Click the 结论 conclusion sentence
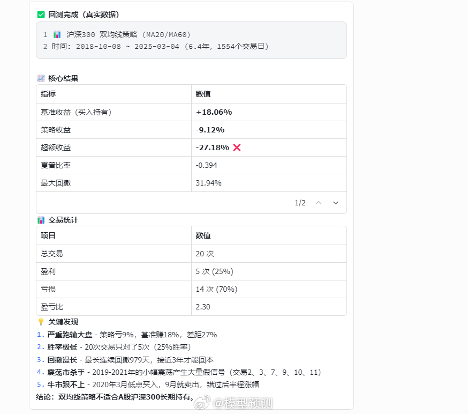Image resolution: width=468 pixels, height=414 pixels. pos(115,397)
